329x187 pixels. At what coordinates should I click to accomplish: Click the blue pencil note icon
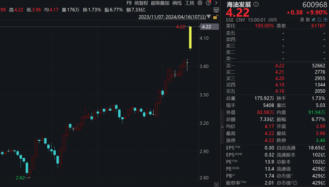click(313, 19)
